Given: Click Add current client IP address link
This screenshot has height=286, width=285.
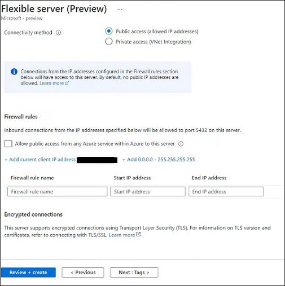Looking at the screenshot, I should coord(42,160).
